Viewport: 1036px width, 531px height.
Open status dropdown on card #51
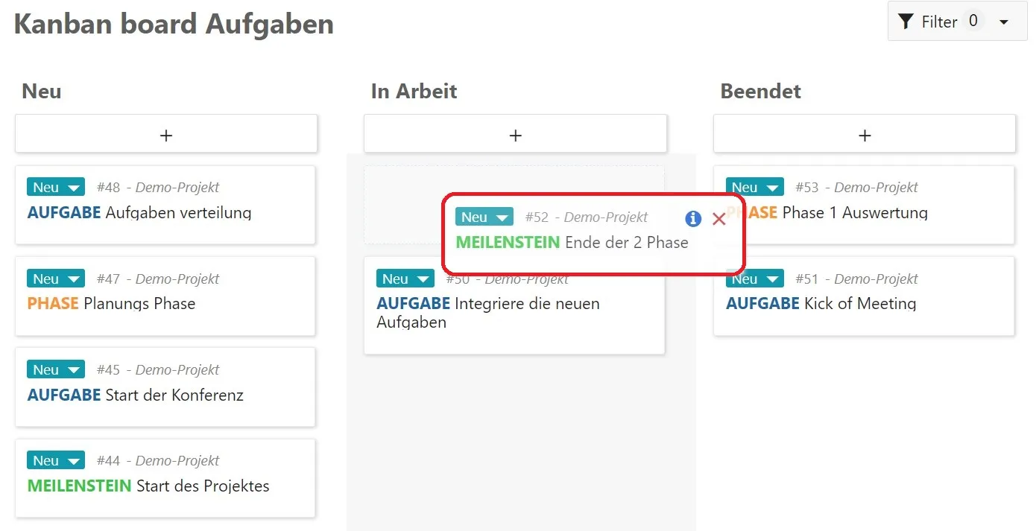point(754,279)
